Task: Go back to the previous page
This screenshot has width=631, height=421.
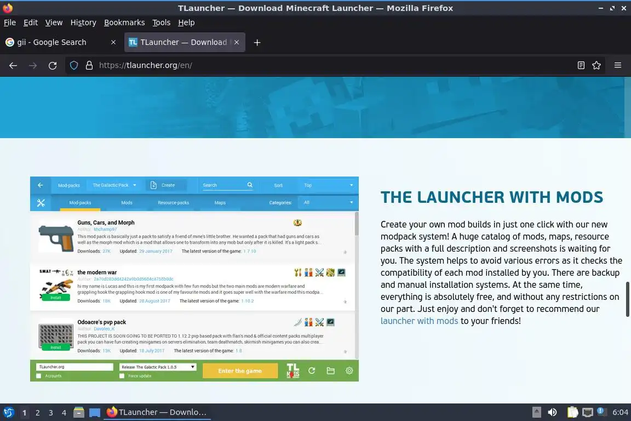Action: [13, 65]
